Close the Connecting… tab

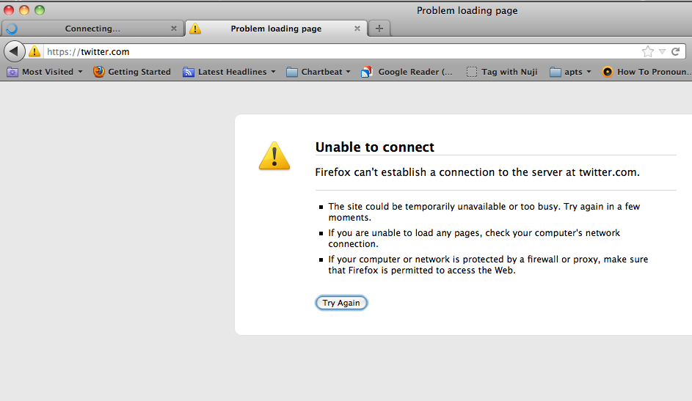tap(173, 28)
